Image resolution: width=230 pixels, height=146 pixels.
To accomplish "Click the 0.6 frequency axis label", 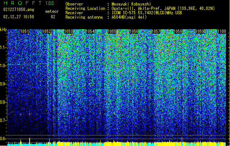I will click(x=3, y=139).
